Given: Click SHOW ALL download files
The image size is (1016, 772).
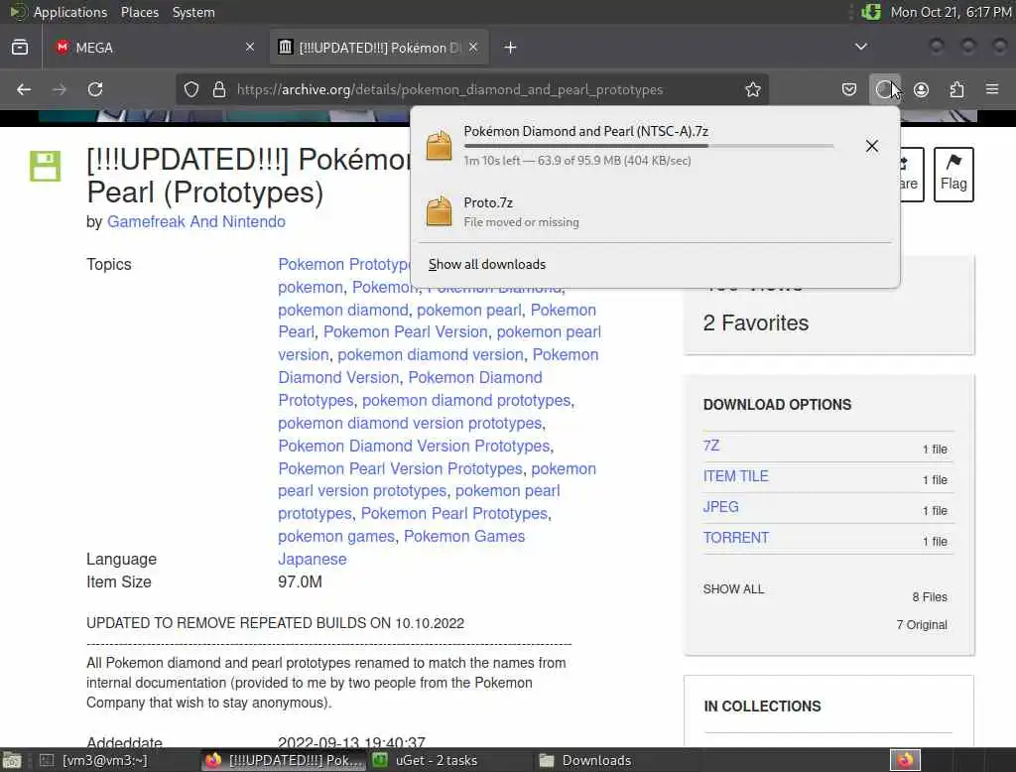Looking at the screenshot, I should pos(733,589).
